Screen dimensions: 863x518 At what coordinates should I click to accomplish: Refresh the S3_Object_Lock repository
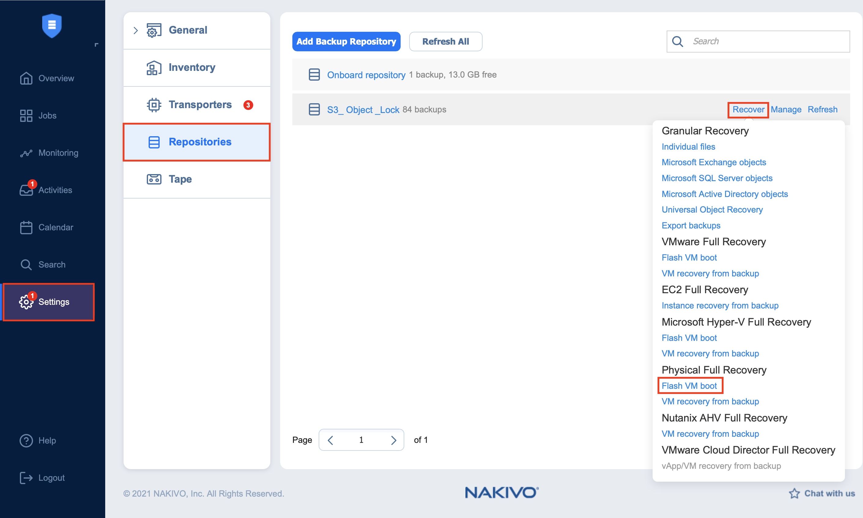coord(822,110)
